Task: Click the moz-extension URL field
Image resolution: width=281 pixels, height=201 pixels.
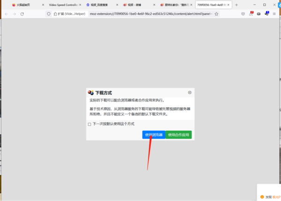Action: point(151,14)
